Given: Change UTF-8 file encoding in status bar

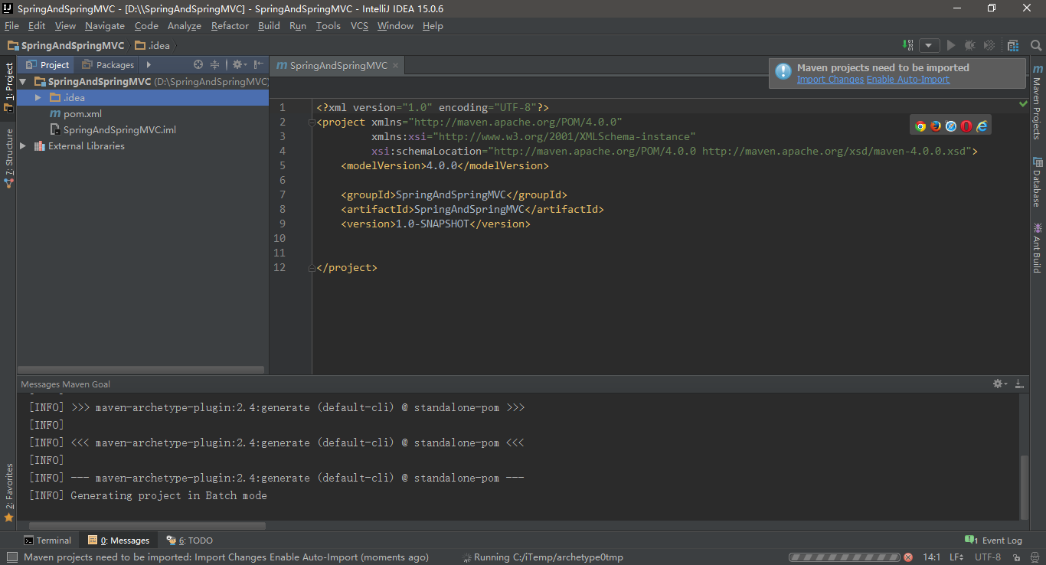Looking at the screenshot, I should coord(989,557).
